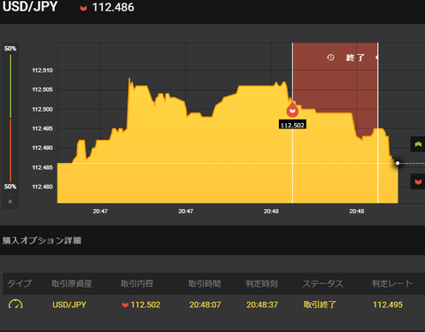
Task: Click the タイプ column header
Action: pyautogui.click(x=19, y=283)
